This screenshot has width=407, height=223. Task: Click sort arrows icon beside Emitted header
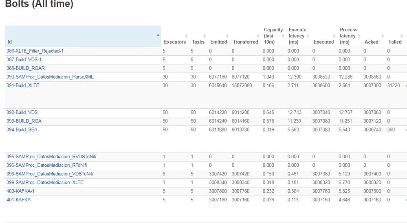[x=227, y=36]
